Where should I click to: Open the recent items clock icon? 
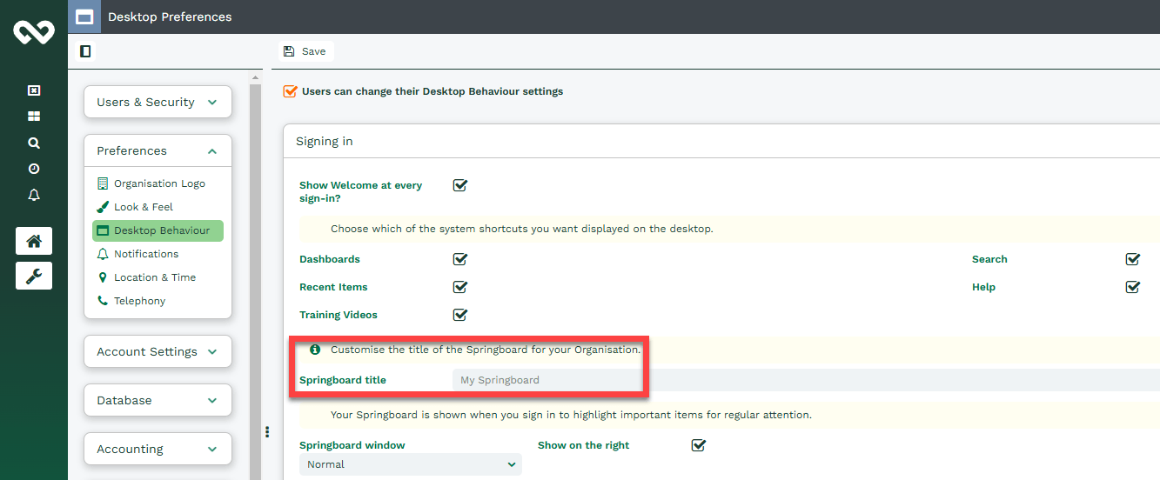34,169
